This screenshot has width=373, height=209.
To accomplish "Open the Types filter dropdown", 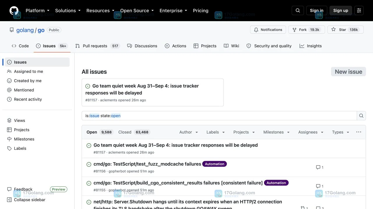I will pyautogui.click(x=340, y=132).
